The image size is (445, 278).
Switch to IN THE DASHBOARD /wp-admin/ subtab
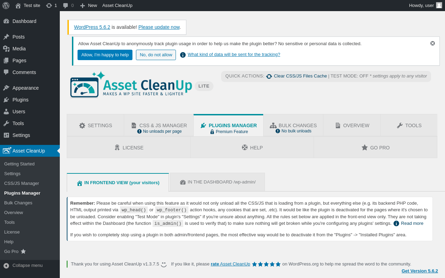pos(217,182)
